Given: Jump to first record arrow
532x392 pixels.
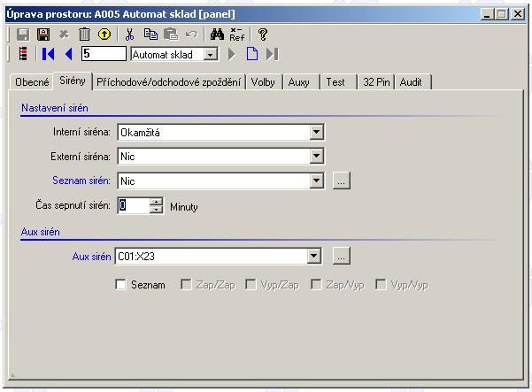Looking at the screenshot, I should [50, 54].
